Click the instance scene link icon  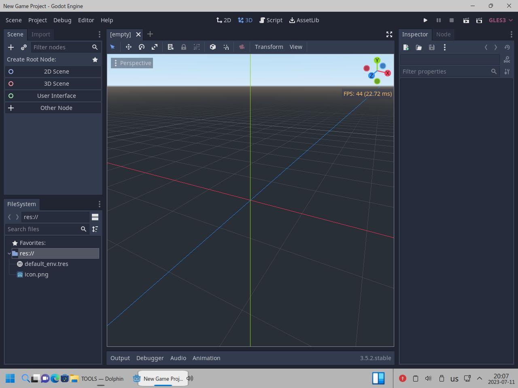[x=24, y=47]
